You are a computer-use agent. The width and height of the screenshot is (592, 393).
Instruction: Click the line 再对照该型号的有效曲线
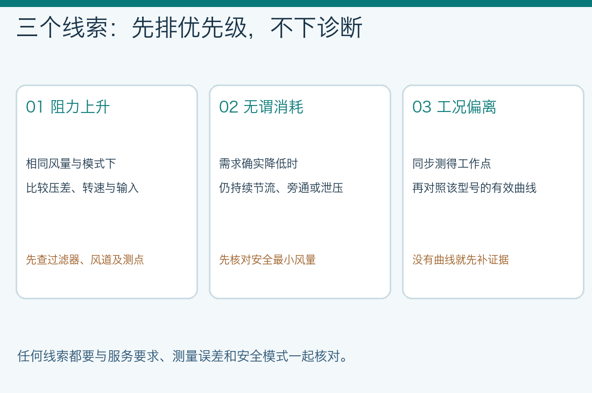(x=474, y=188)
